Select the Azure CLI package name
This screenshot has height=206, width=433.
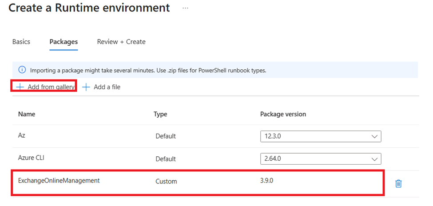coord(32,158)
